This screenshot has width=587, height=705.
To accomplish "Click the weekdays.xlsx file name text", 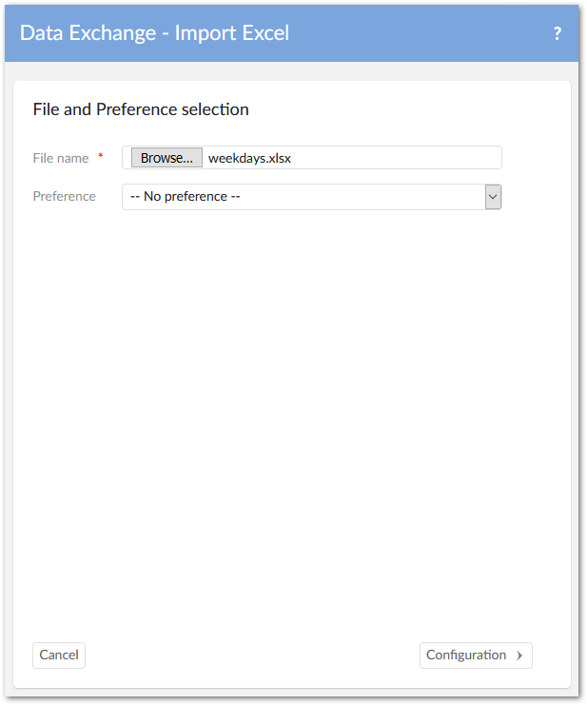I will pyautogui.click(x=249, y=158).
